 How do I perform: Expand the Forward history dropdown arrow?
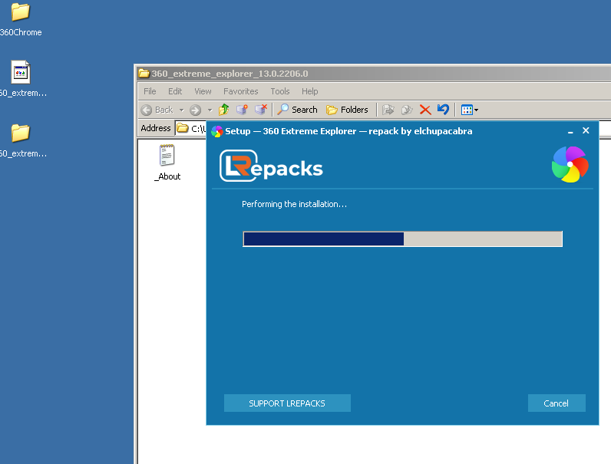pos(210,110)
